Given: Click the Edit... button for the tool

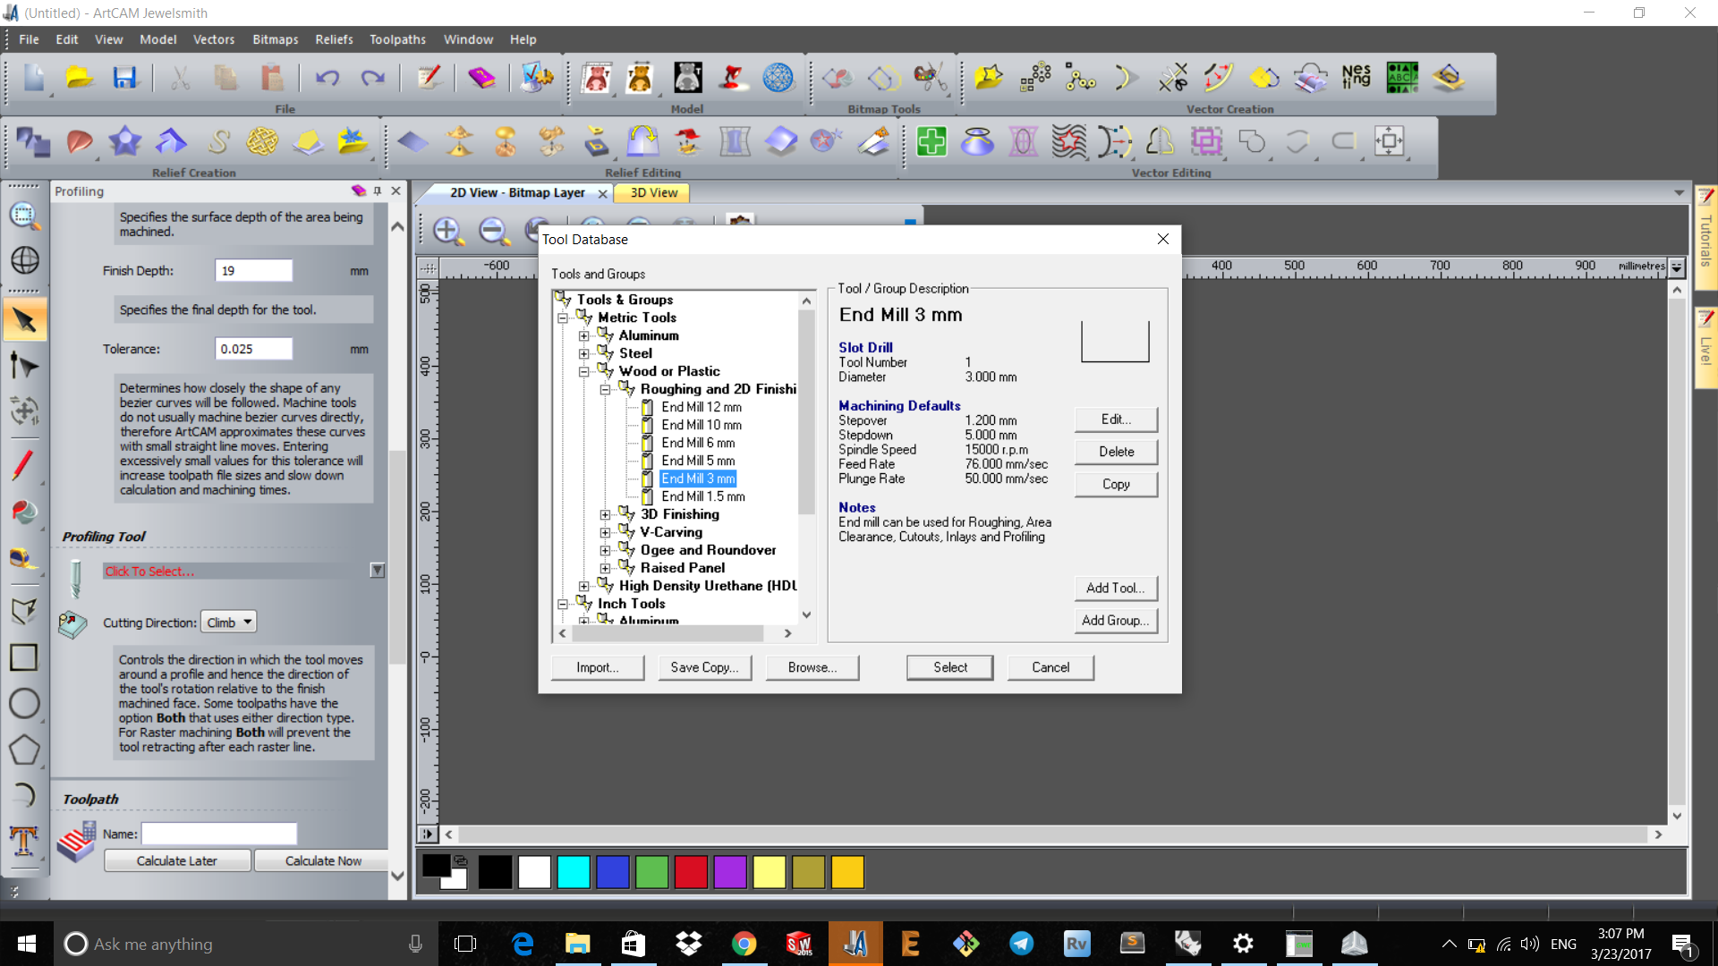Looking at the screenshot, I should click(x=1116, y=419).
